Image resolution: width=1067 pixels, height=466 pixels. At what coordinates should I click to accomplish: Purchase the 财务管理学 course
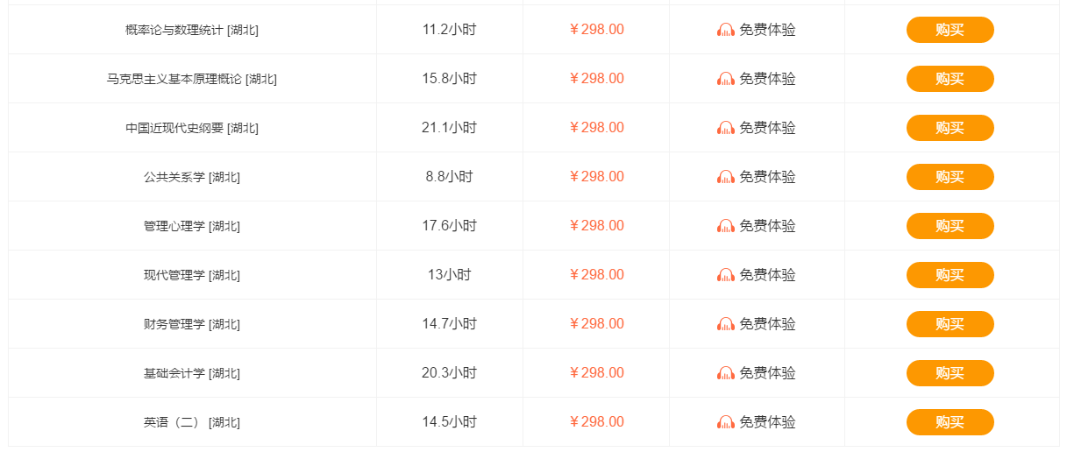[x=950, y=324]
